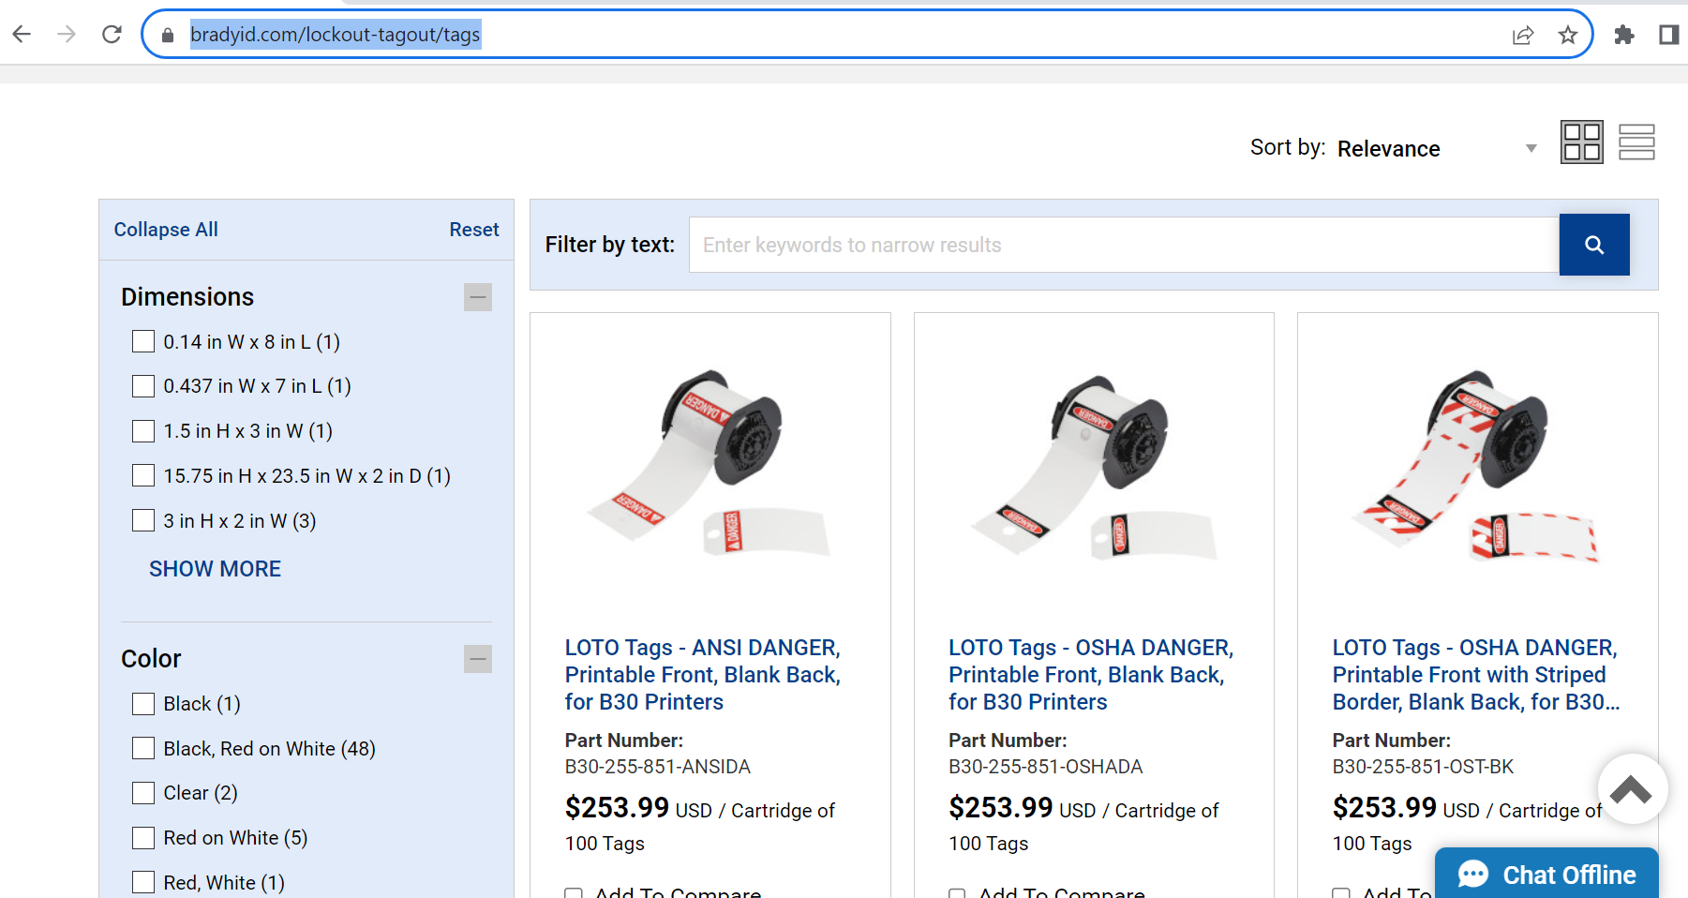Open the browser extensions menu
Screen dimensions: 1688x898
tap(1624, 35)
